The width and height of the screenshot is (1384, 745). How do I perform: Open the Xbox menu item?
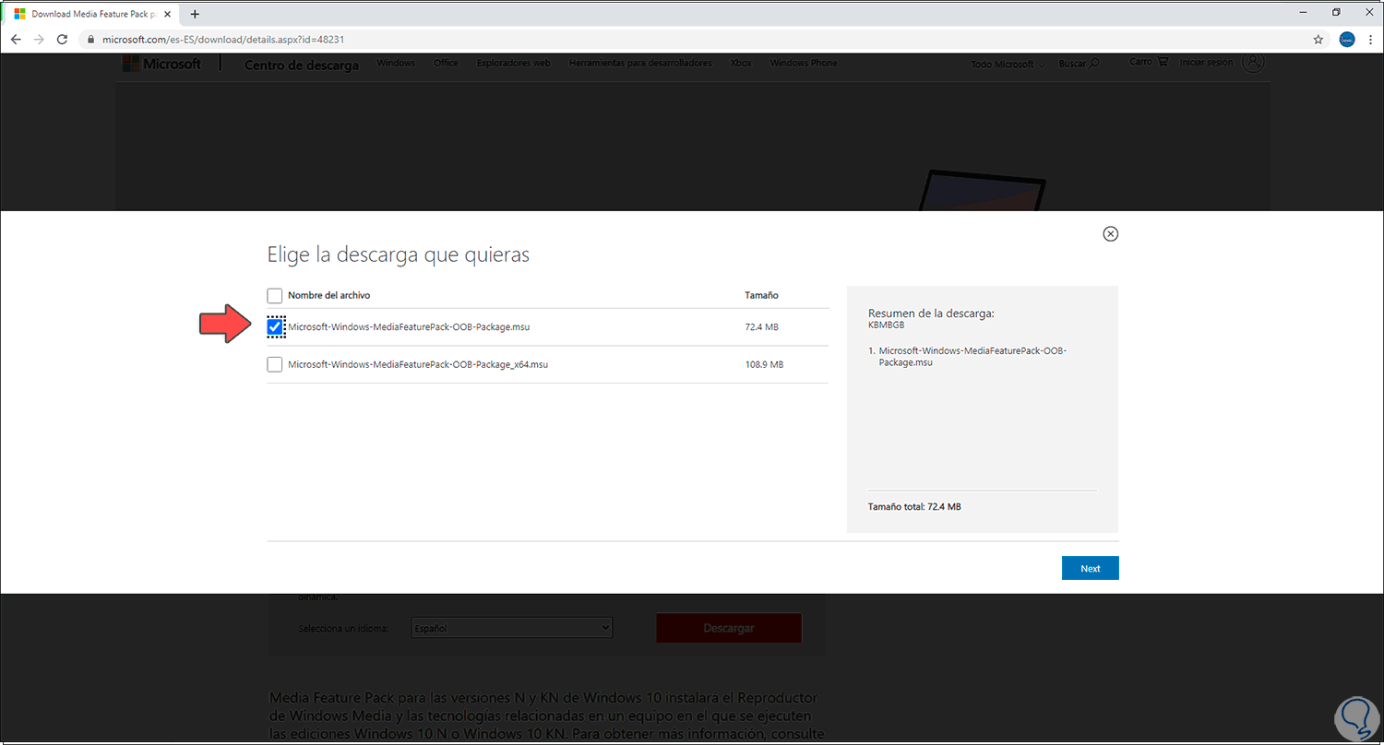coord(741,63)
